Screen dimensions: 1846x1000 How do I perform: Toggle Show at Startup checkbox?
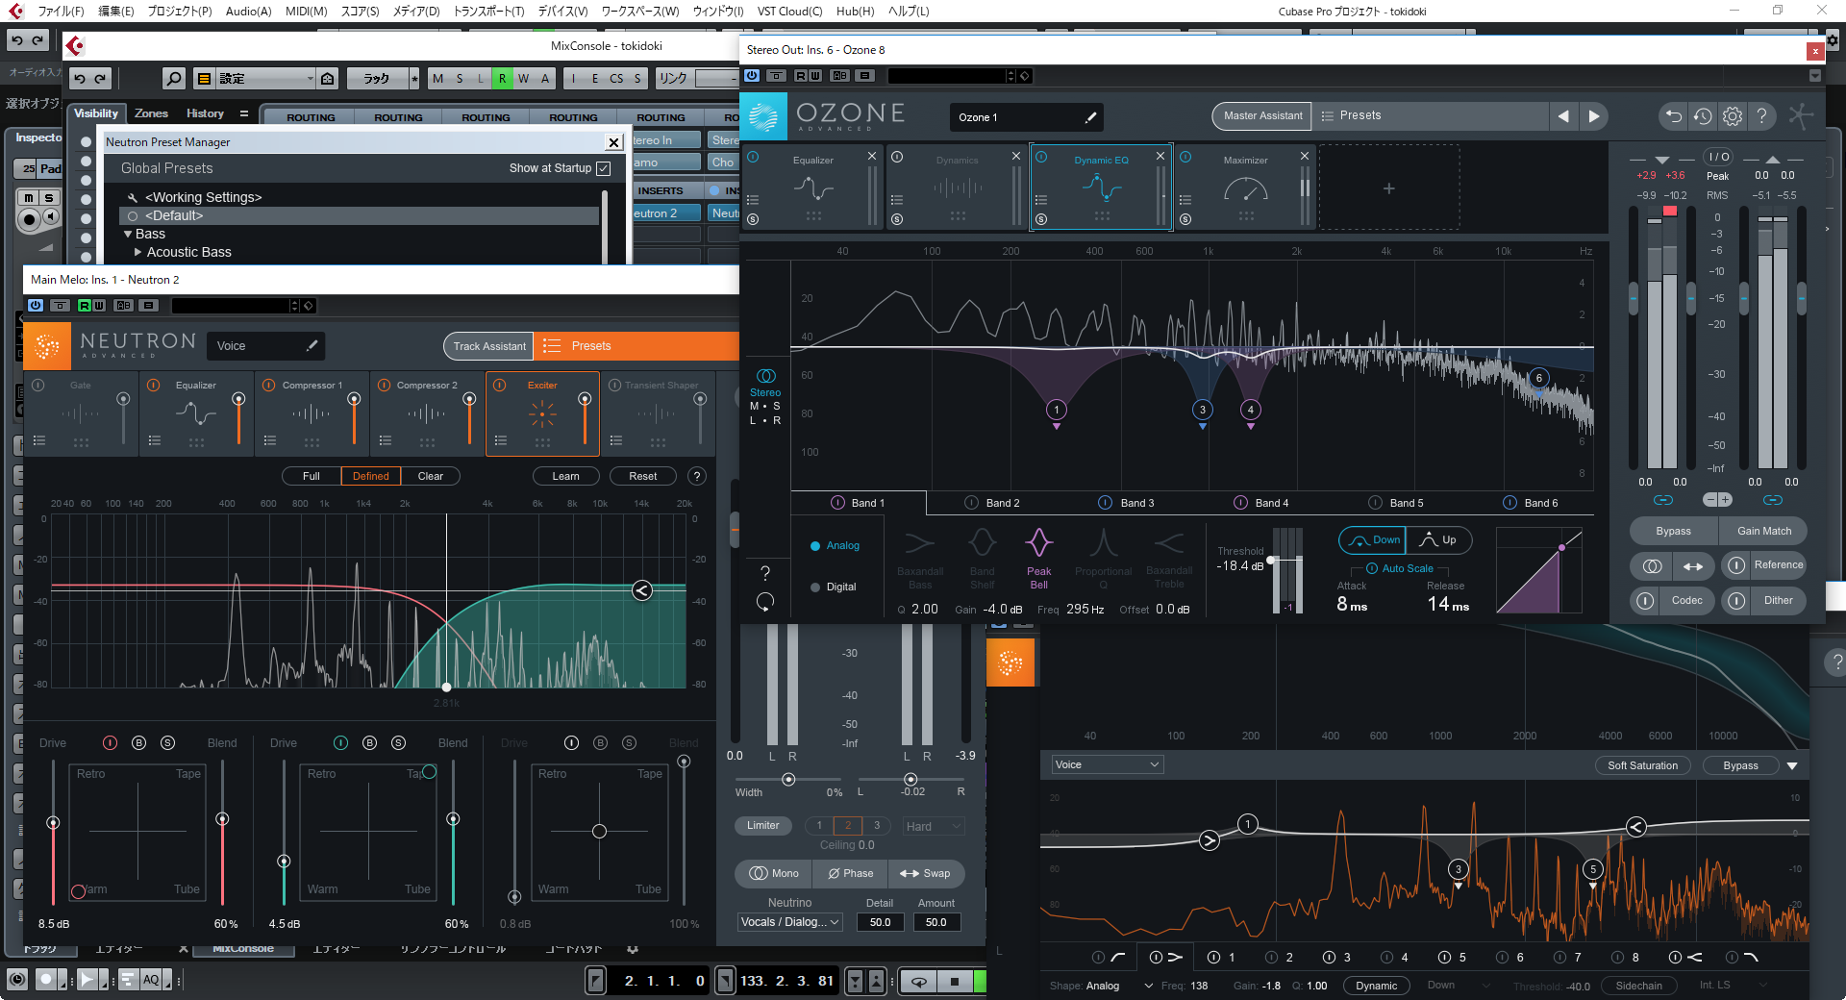pyautogui.click(x=603, y=168)
